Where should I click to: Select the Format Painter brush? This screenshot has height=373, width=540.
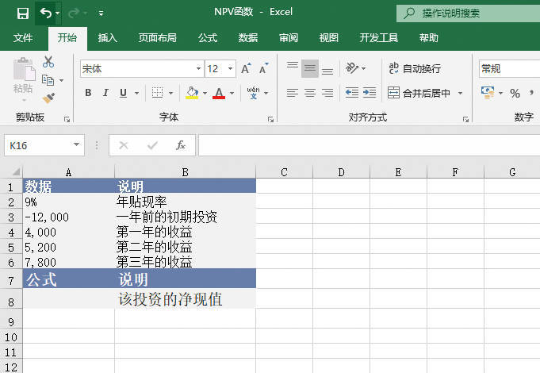[48, 98]
